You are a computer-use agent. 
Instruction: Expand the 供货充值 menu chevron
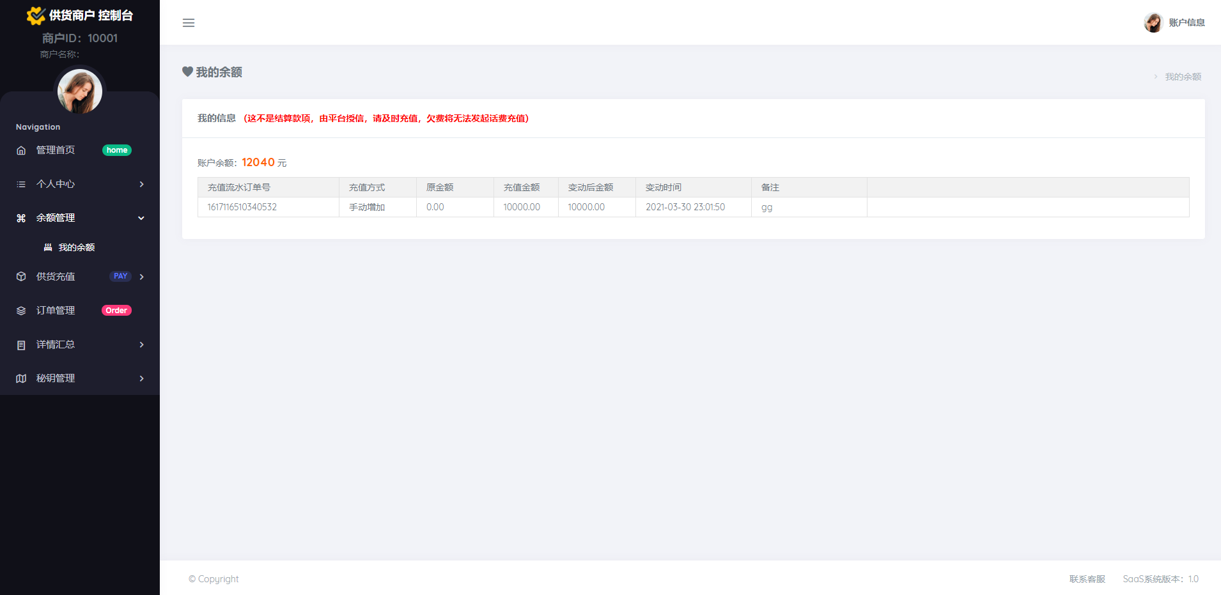point(141,277)
